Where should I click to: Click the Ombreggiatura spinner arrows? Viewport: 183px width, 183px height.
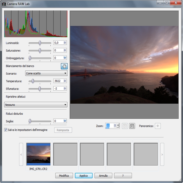coord(65,58)
